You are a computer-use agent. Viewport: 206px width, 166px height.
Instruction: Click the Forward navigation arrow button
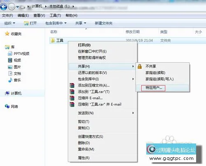click(x=12, y=7)
